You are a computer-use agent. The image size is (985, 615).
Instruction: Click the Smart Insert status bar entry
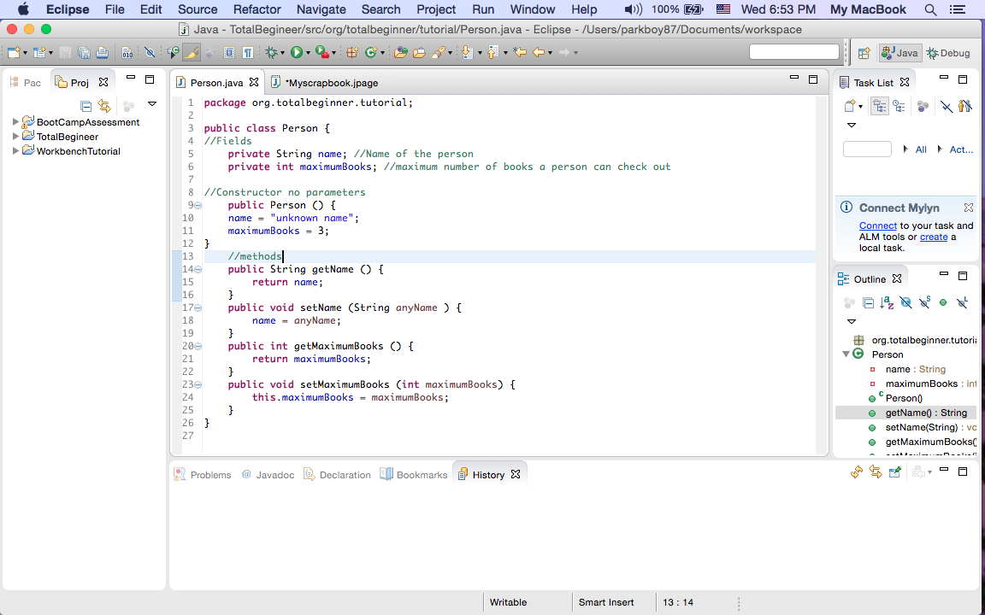606,602
